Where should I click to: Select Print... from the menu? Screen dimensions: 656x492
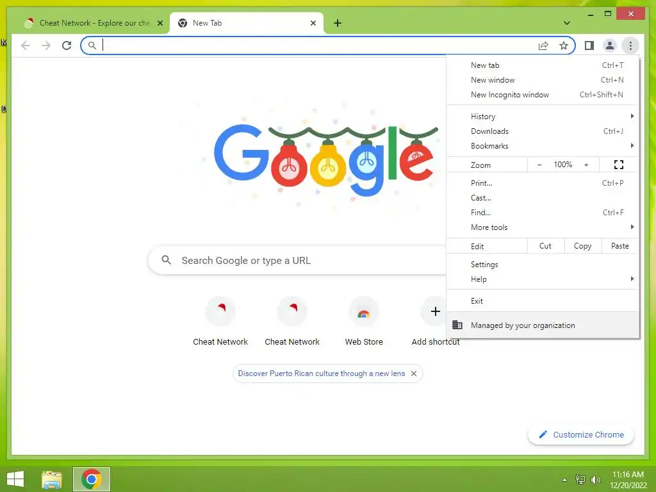[x=543, y=183]
